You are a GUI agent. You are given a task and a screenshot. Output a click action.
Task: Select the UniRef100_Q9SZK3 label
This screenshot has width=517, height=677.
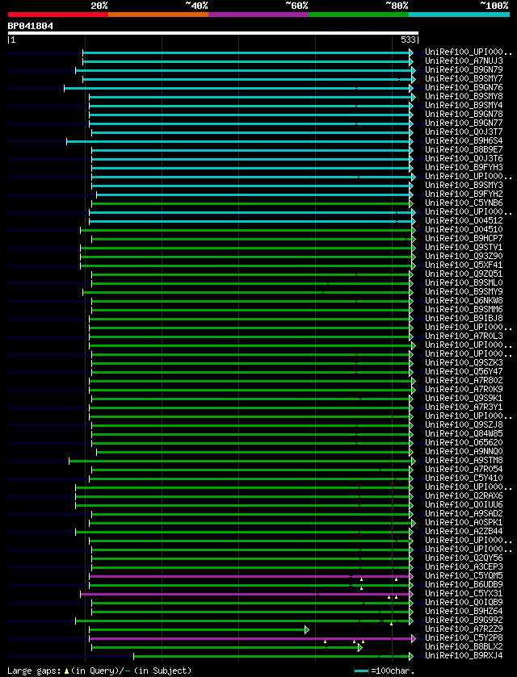point(464,362)
